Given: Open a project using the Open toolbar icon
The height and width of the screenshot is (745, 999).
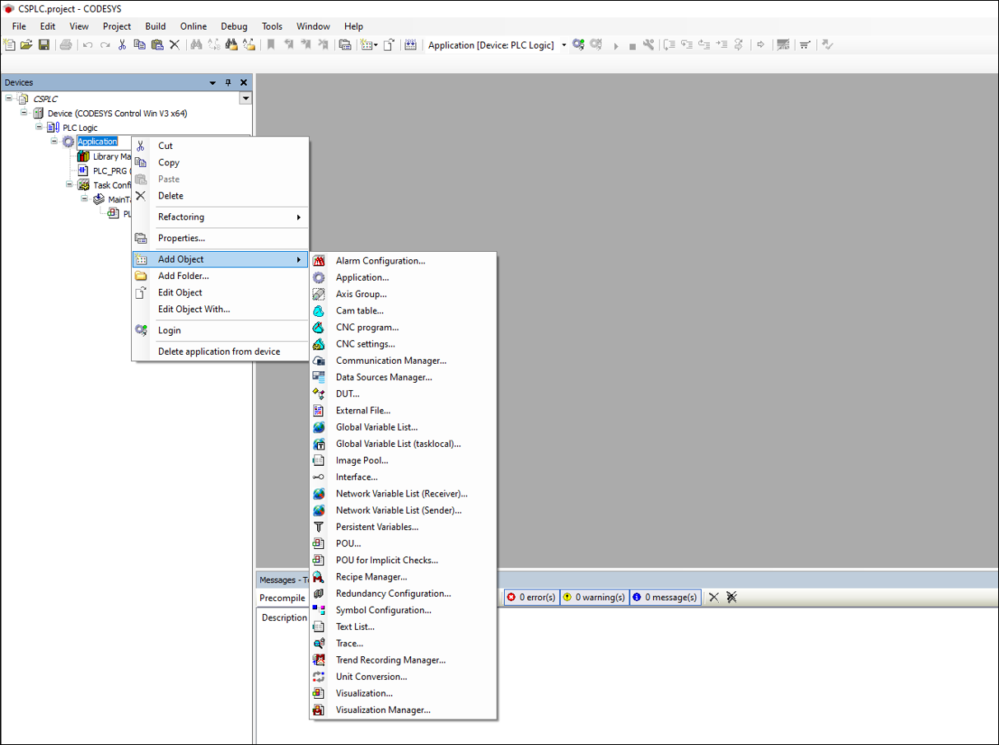Looking at the screenshot, I should coord(26,44).
